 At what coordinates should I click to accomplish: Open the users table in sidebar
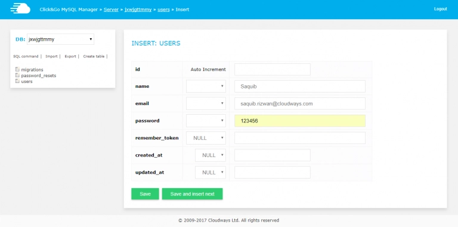point(27,81)
